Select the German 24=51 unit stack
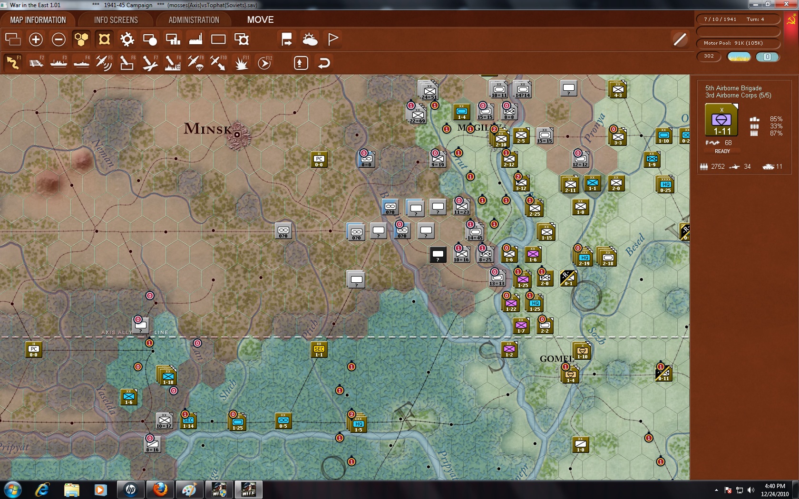 point(429,90)
